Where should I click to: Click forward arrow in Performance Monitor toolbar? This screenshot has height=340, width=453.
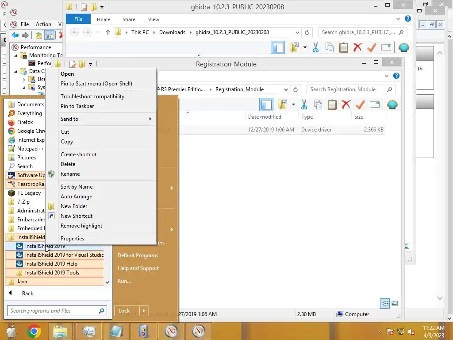(x=25, y=35)
